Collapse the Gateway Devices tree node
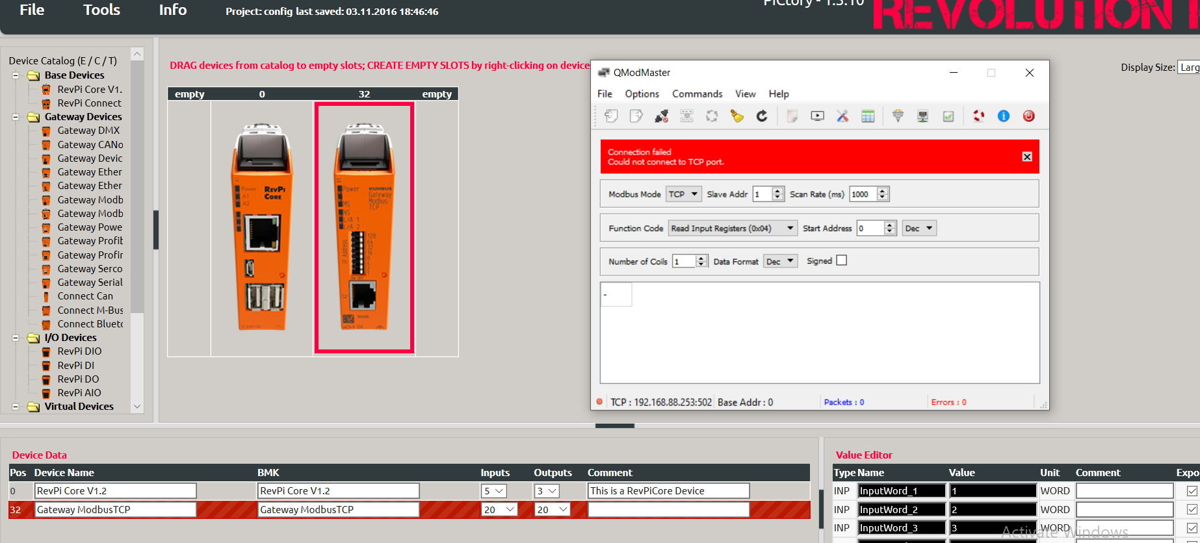Screen dimensions: 1200x543 (x=16, y=118)
